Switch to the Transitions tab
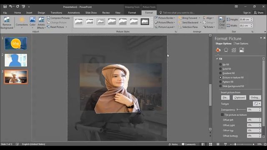The width and height of the screenshot is (267, 150). 56,13
